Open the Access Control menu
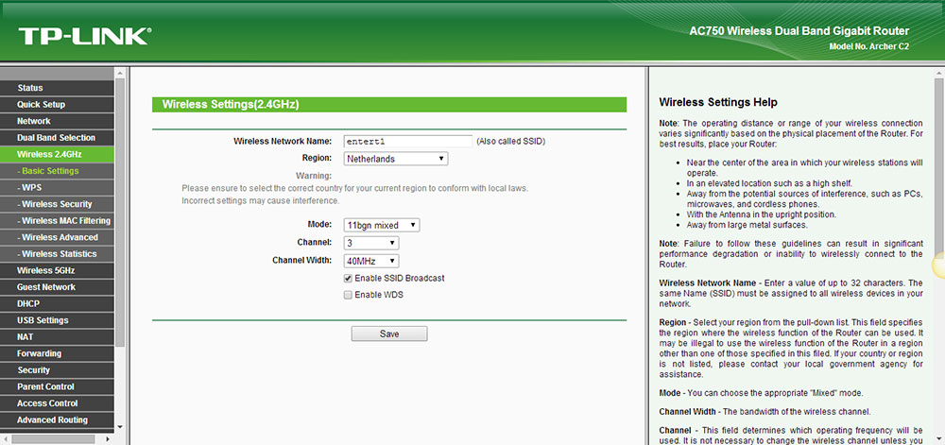945x445 pixels. click(57, 403)
